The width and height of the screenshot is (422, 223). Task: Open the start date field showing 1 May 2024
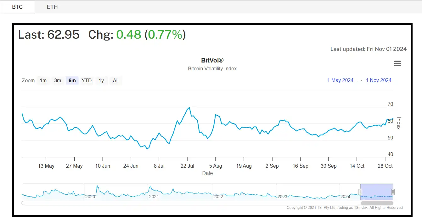[x=340, y=80]
